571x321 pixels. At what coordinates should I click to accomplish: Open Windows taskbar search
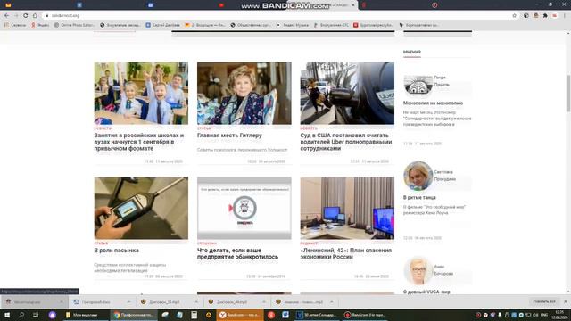click(21, 315)
